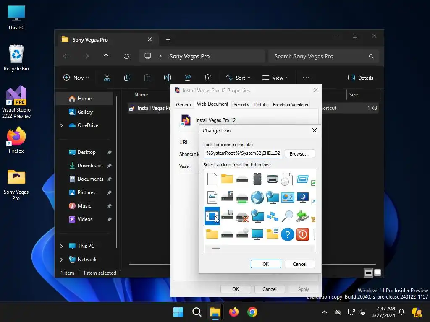This screenshot has width=430, height=322.
Task: Switch to the General tab
Action: click(x=184, y=104)
